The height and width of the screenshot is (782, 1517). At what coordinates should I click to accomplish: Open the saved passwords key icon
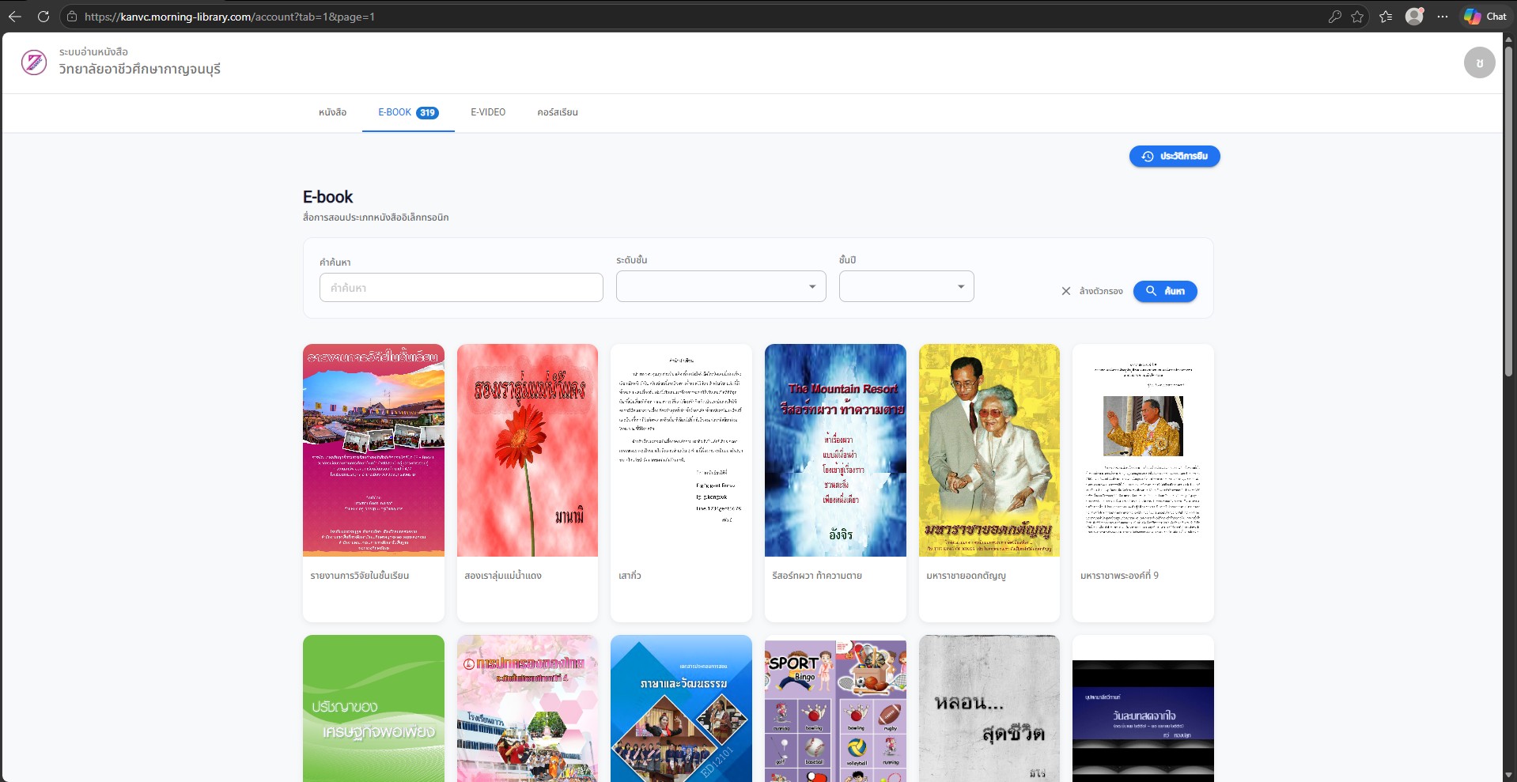pos(1334,17)
